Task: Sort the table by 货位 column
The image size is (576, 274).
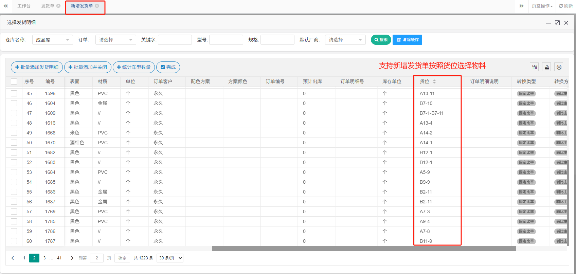Action: point(434,81)
